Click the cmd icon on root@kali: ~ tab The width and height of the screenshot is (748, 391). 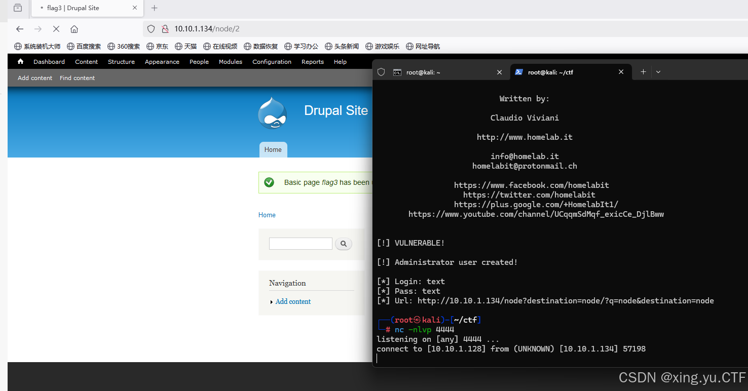(x=397, y=72)
